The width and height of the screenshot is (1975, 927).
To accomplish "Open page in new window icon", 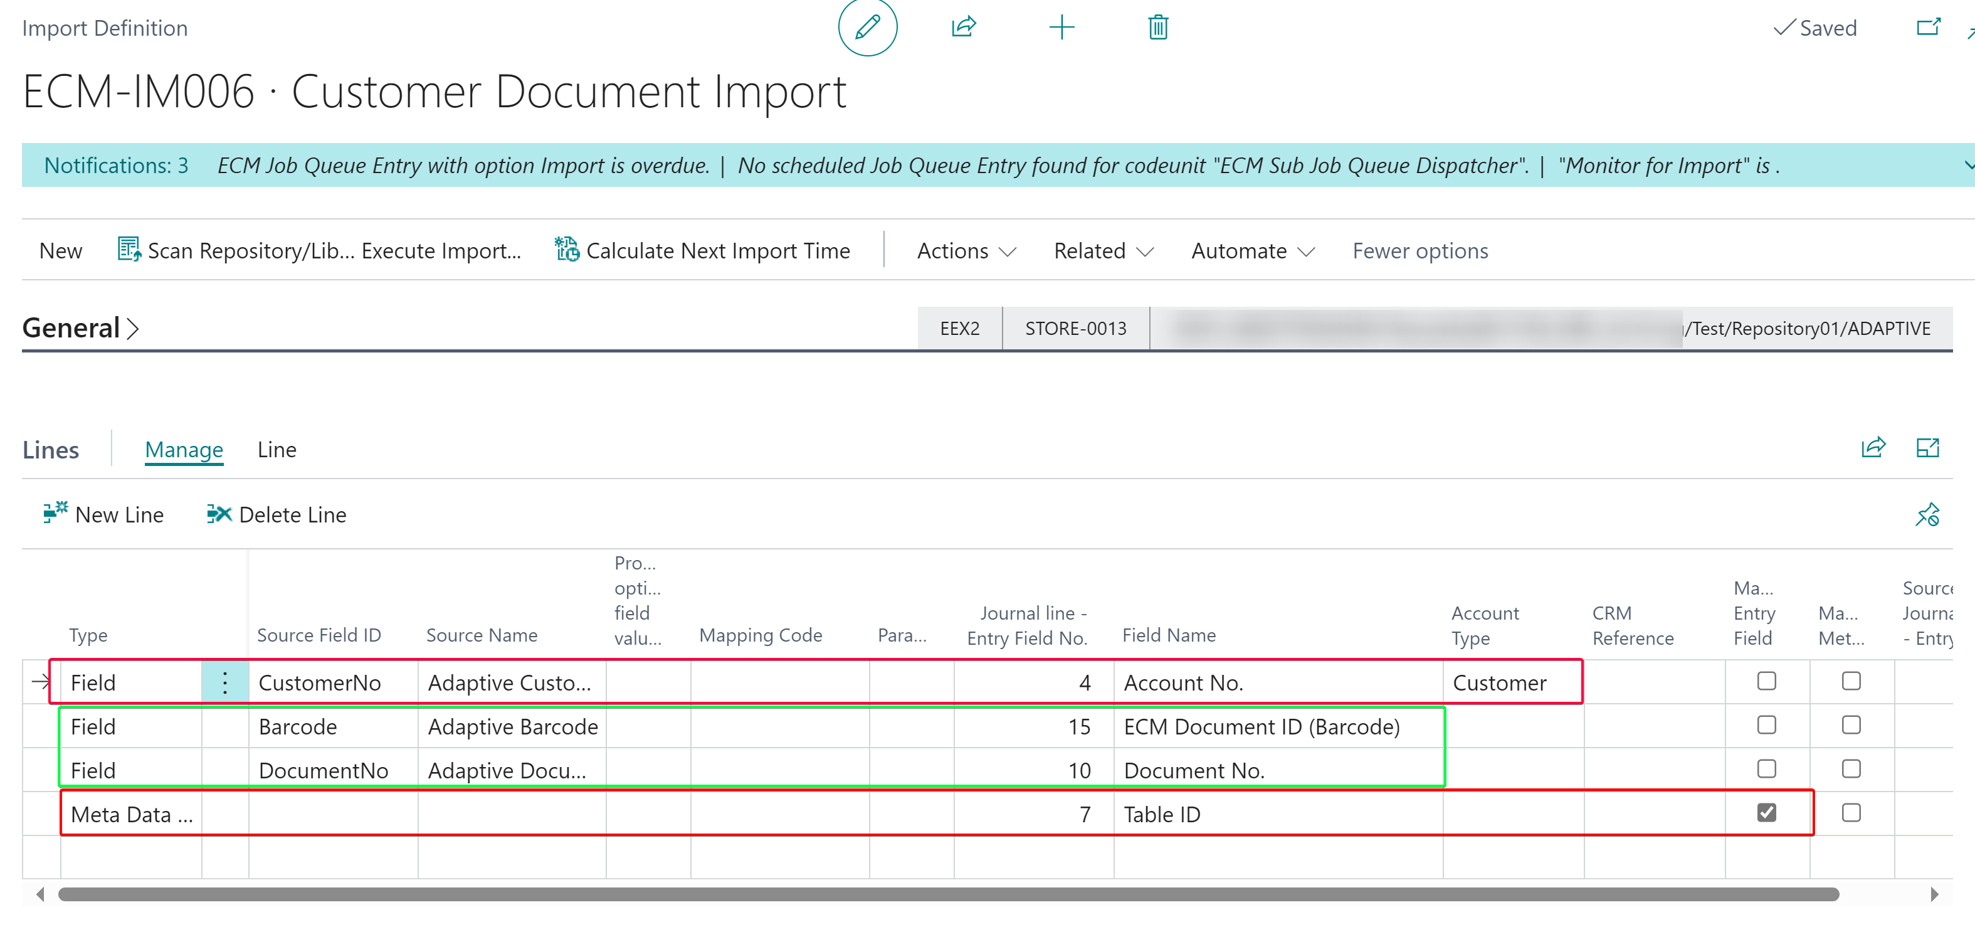I will 1927,28.
